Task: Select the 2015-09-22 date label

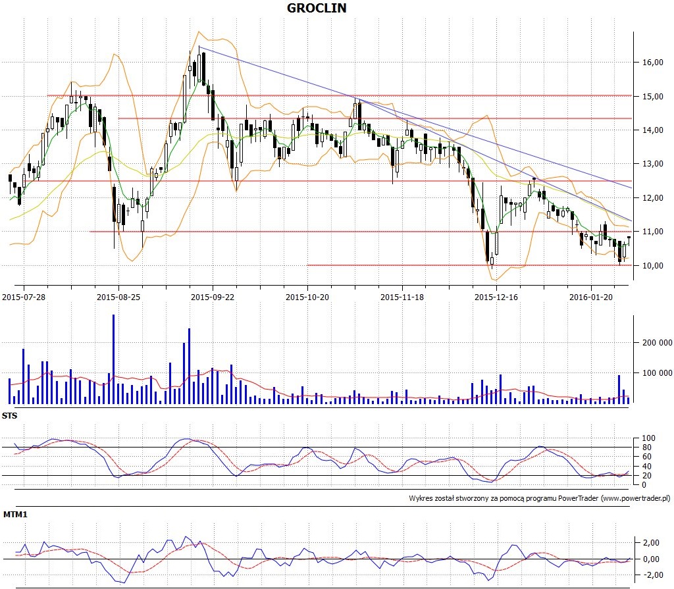Action: pyautogui.click(x=213, y=297)
